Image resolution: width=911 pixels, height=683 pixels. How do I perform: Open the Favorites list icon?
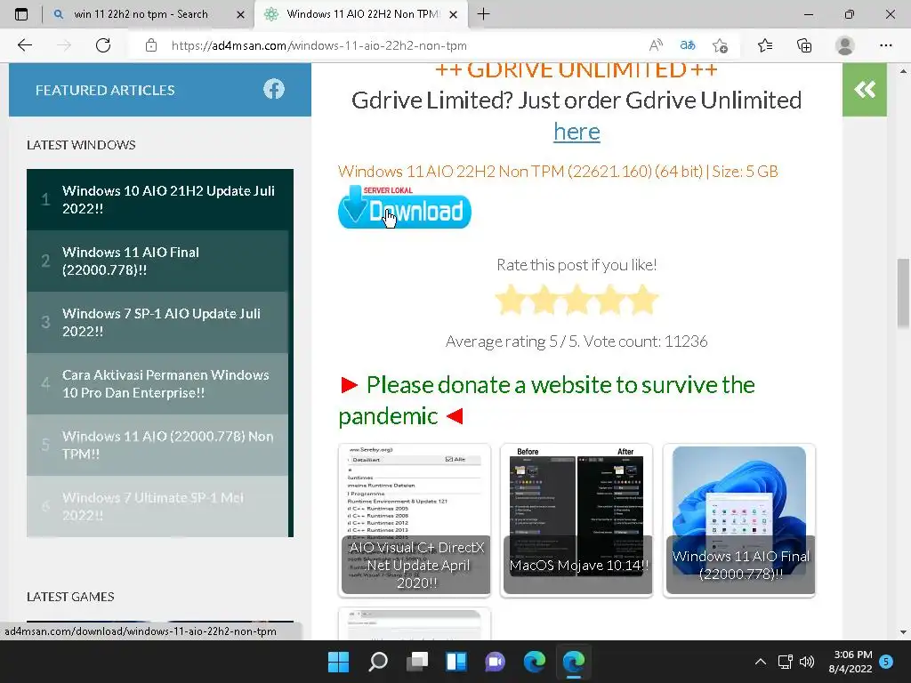[765, 45]
